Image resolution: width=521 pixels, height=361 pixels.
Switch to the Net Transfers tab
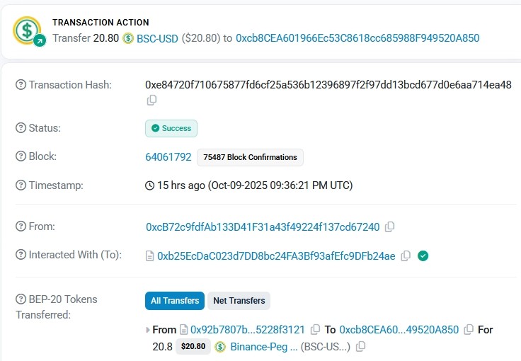coord(239,301)
